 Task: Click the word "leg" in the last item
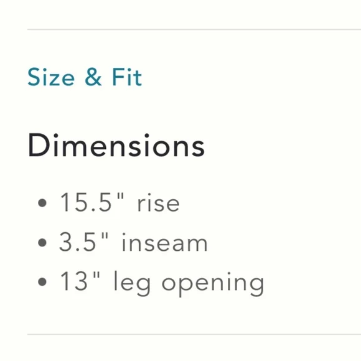[x=133, y=284]
